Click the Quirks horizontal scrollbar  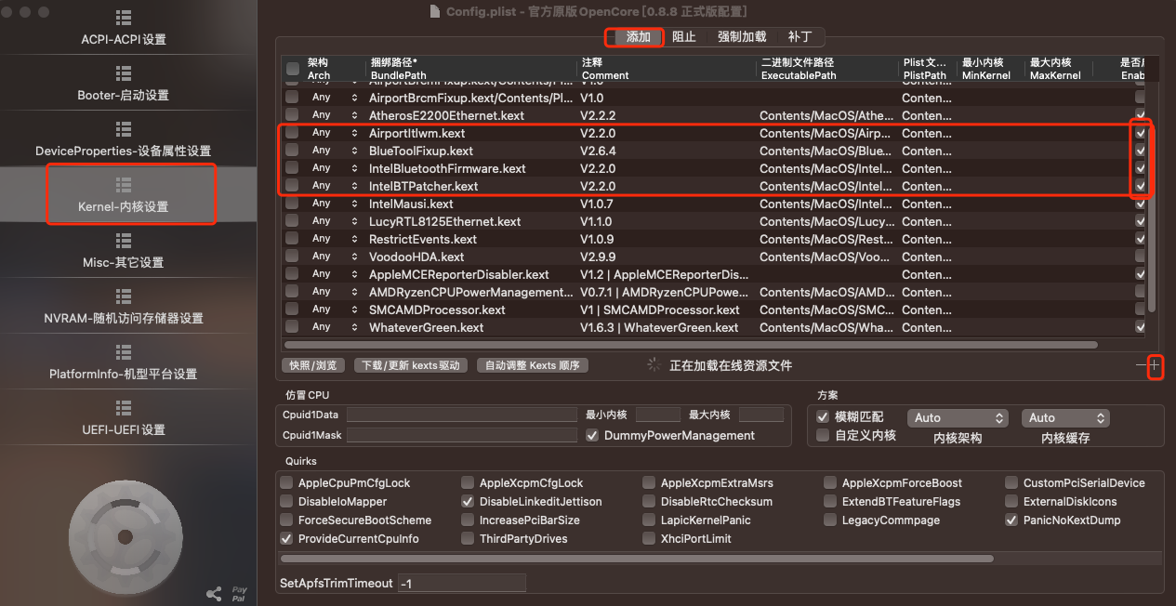coord(636,559)
